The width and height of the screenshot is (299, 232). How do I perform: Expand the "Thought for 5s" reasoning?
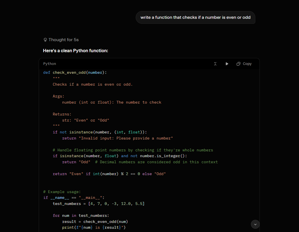(61, 40)
